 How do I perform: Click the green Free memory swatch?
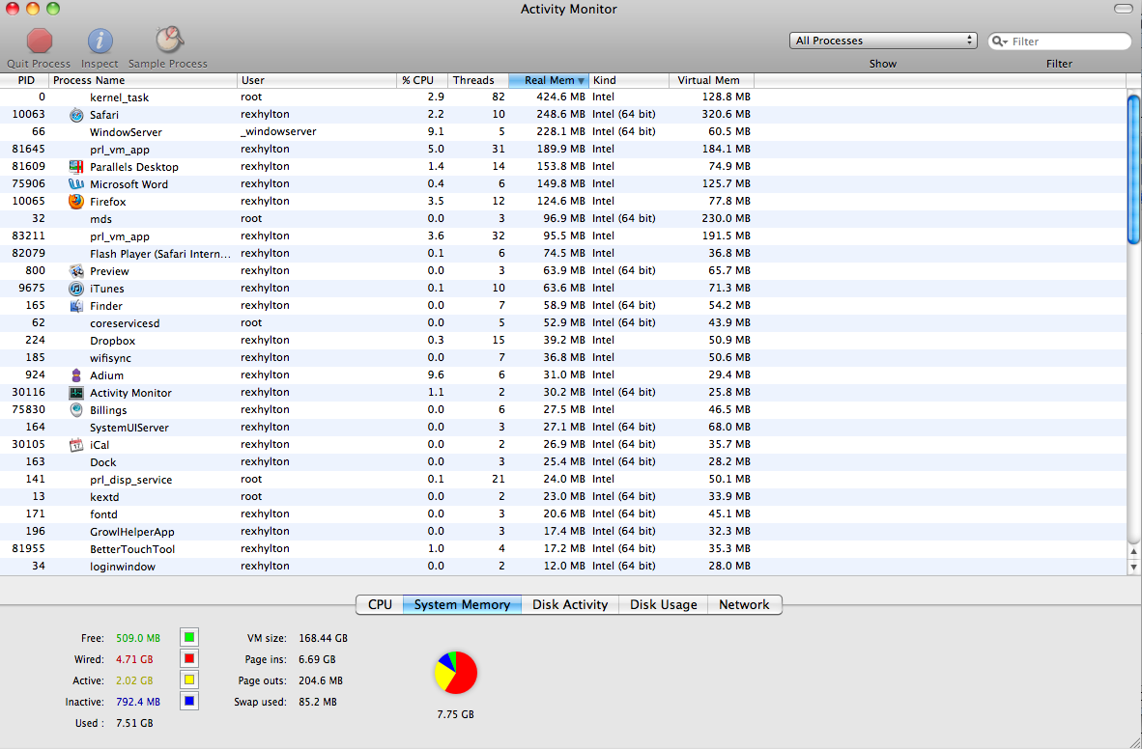tap(189, 638)
